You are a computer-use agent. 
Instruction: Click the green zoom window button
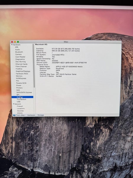(18, 42)
